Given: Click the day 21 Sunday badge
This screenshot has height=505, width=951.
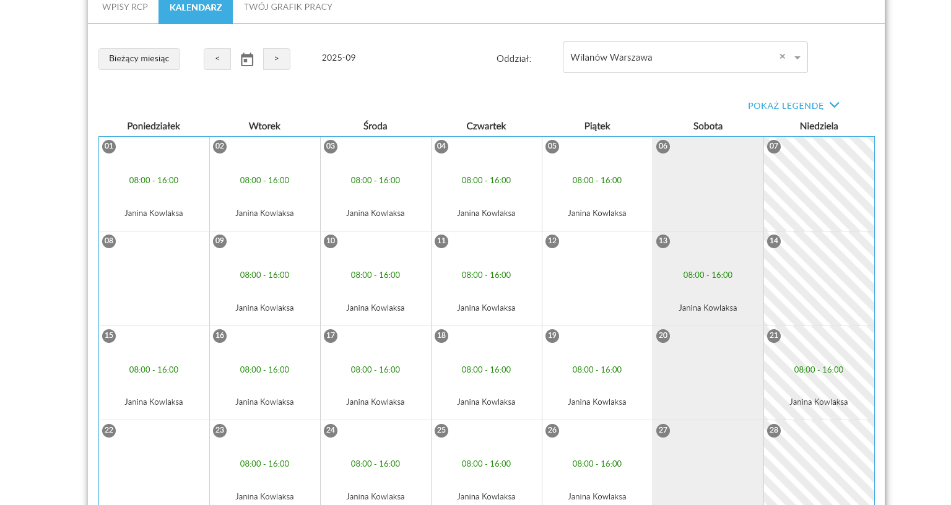Looking at the screenshot, I should coord(774,336).
